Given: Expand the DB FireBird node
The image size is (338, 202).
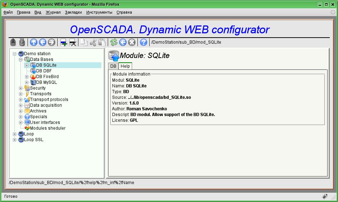Looking at the screenshot, I should point(26,77).
